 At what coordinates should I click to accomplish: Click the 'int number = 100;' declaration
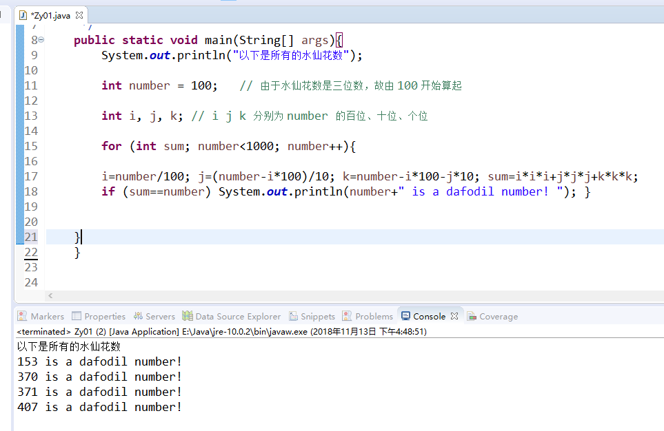coord(160,85)
